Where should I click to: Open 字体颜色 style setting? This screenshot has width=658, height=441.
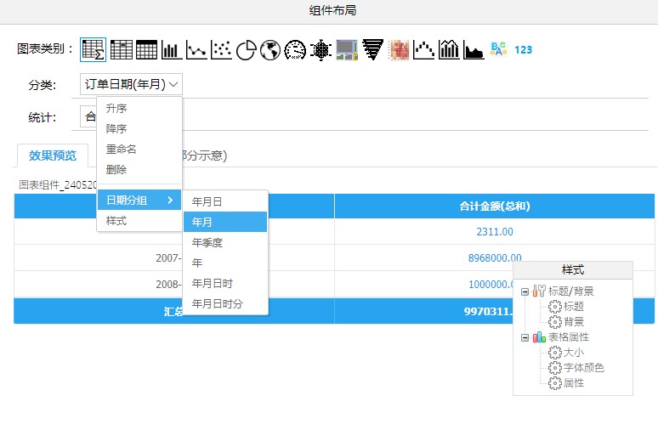[583, 368]
